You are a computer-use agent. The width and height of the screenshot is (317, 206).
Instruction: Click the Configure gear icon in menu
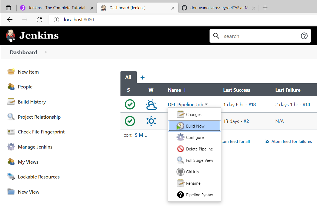click(x=180, y=137)
